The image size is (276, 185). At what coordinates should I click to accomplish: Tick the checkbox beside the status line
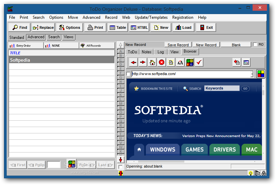[x=120, y=167]
